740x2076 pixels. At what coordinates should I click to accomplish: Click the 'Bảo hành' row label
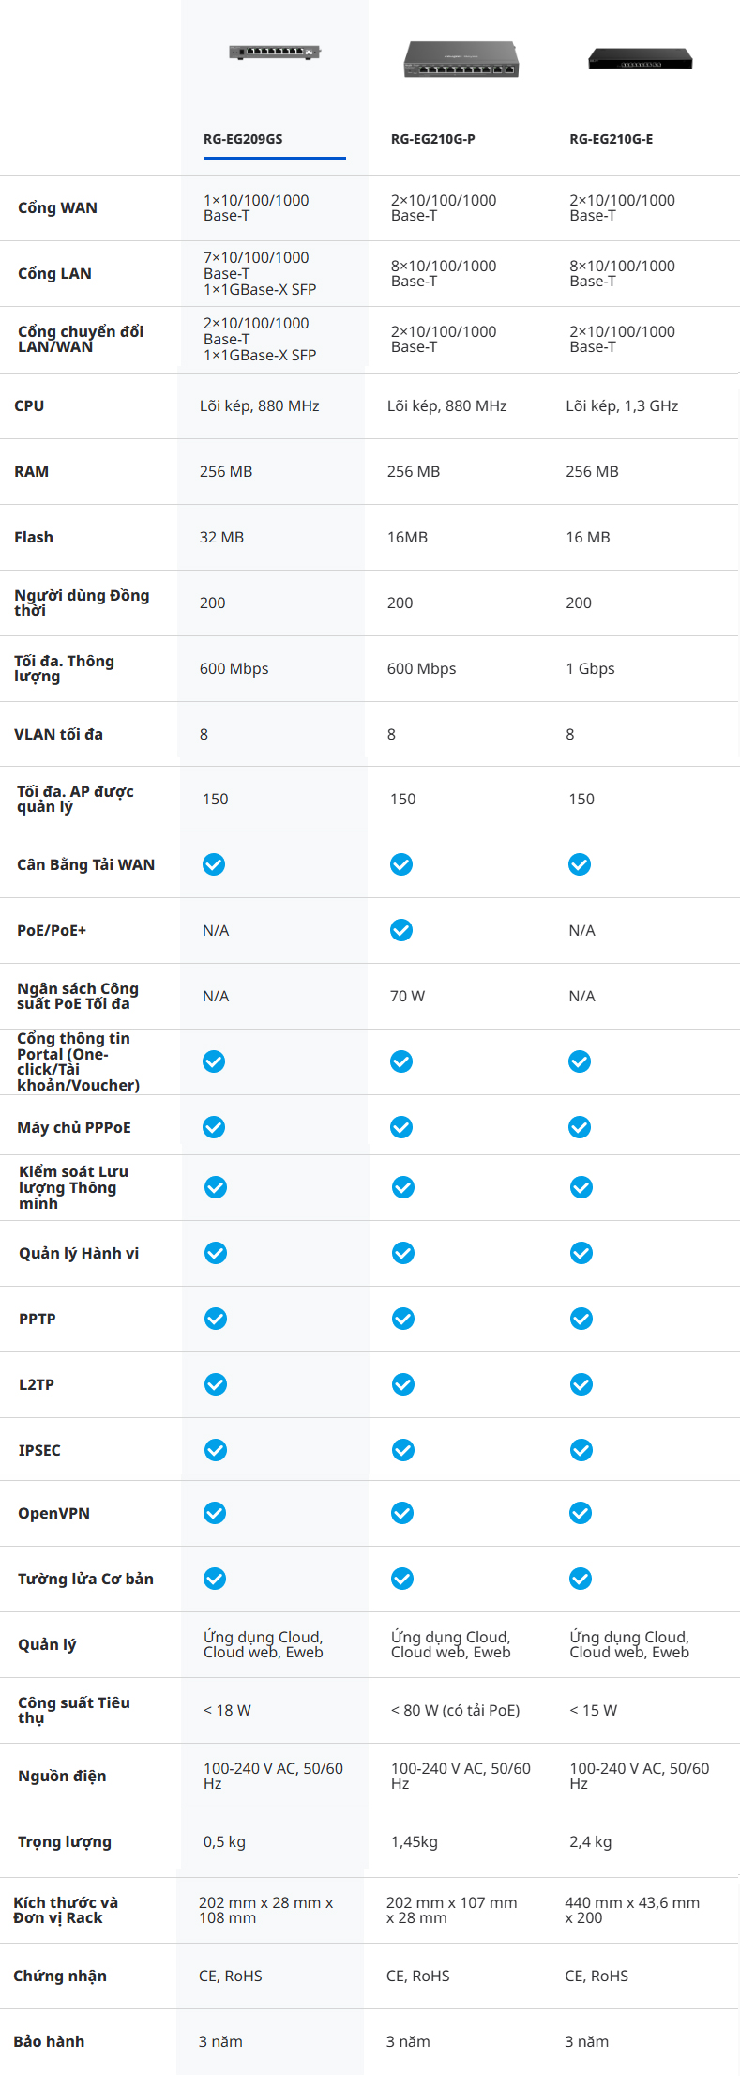(49, 2041)
